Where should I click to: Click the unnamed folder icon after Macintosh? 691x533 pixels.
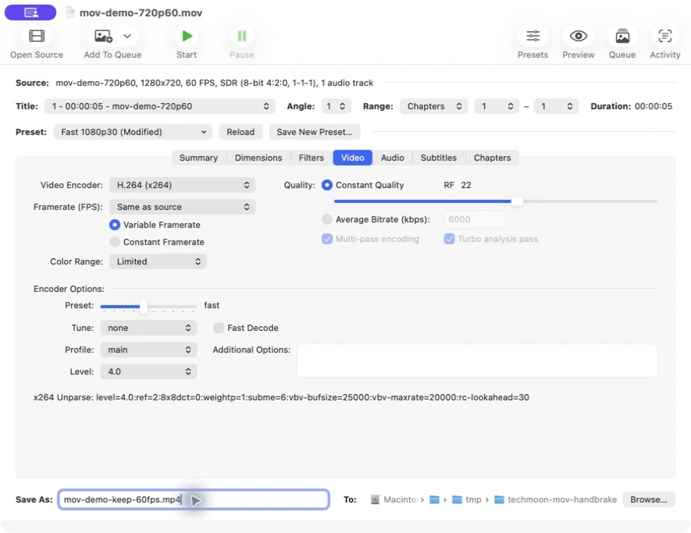coord(435,499)
